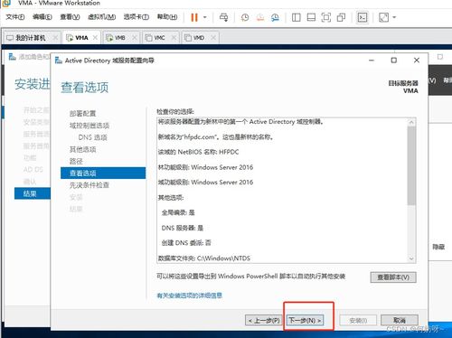
Task: Click the scroll up arrow of the review box
Action: [x=411, y=122]
